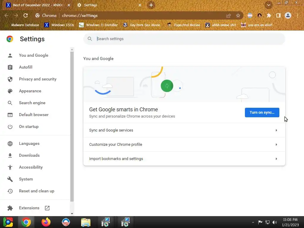Launch Firefox from the taskbar

tap(46, 222)
